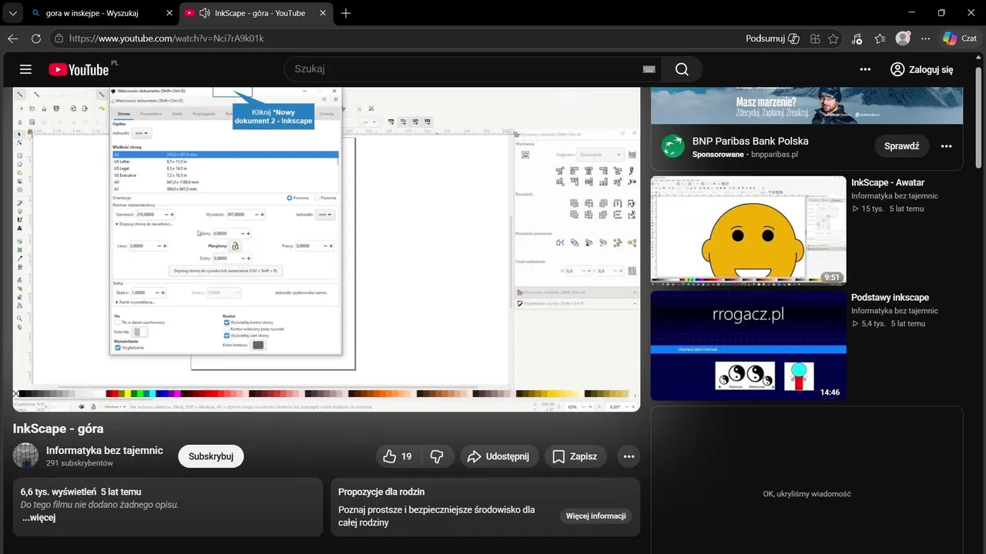
Task: View site information icon in address bar
Action: tap(59, 38)
